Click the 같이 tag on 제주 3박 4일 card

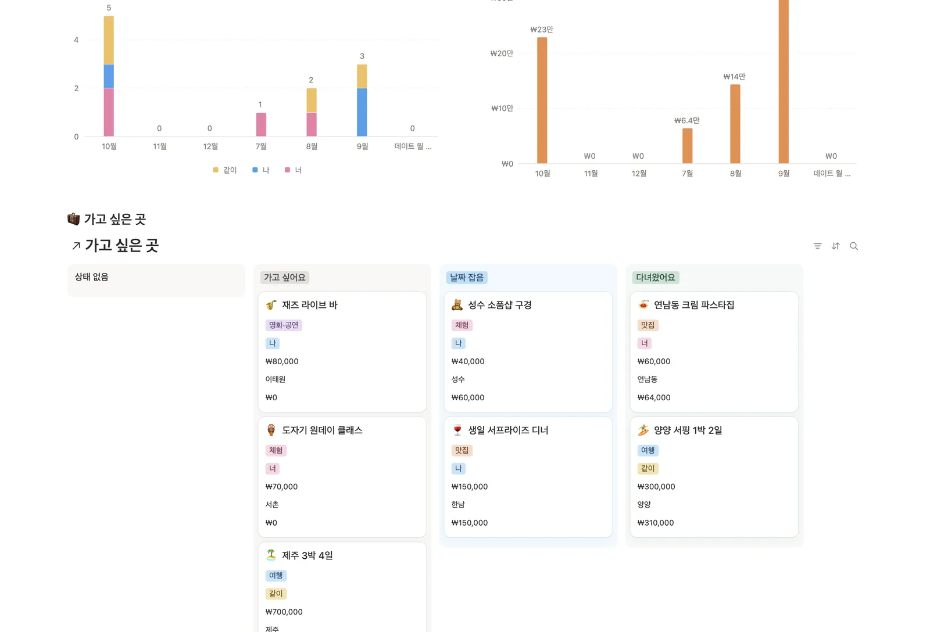point(276,594)
